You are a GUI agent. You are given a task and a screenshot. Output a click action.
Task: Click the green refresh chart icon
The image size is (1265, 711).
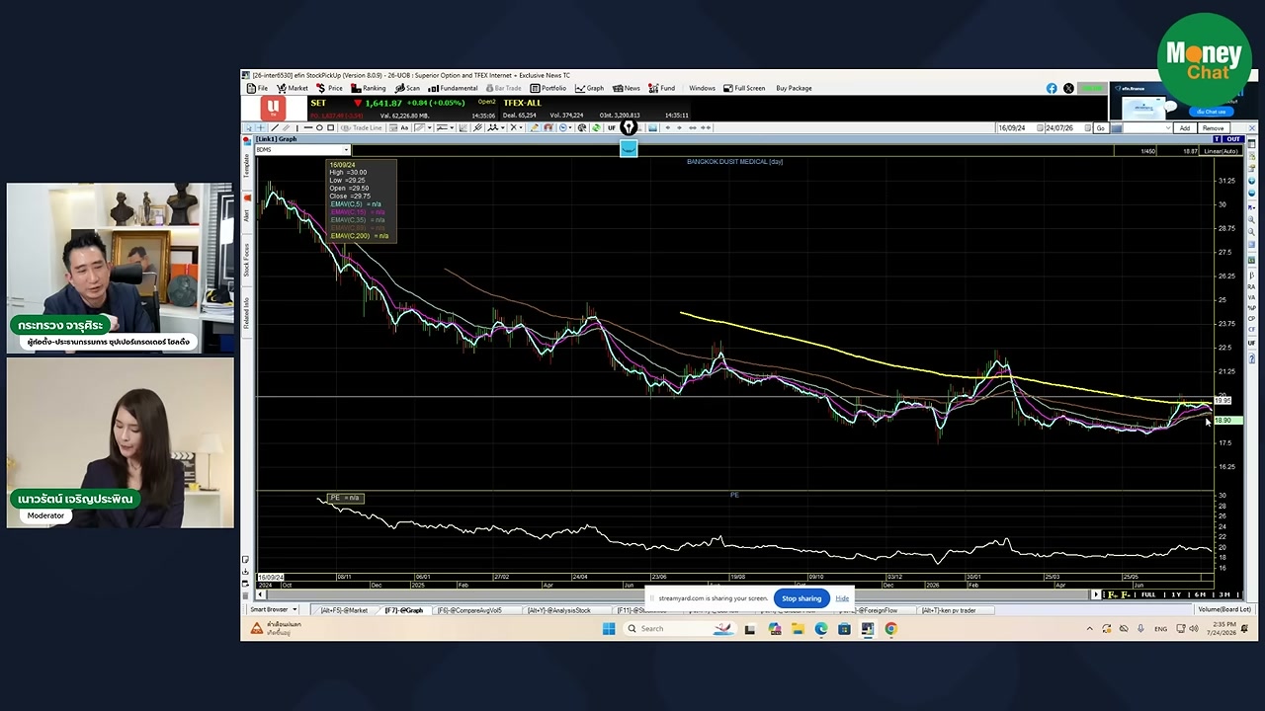click(596, 127)
